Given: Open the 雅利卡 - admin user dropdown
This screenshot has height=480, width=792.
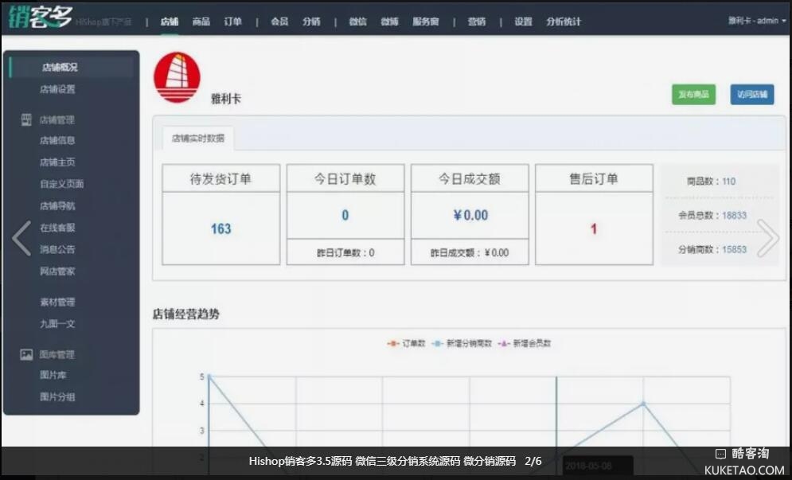Looking at the screenshot, I should tap(757, 21).
